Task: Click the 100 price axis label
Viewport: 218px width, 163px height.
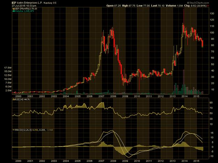Action: [x=212, y=33]
